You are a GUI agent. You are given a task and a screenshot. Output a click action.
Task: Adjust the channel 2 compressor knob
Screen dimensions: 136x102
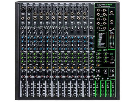pyautogui.click(x=29, y=33)
